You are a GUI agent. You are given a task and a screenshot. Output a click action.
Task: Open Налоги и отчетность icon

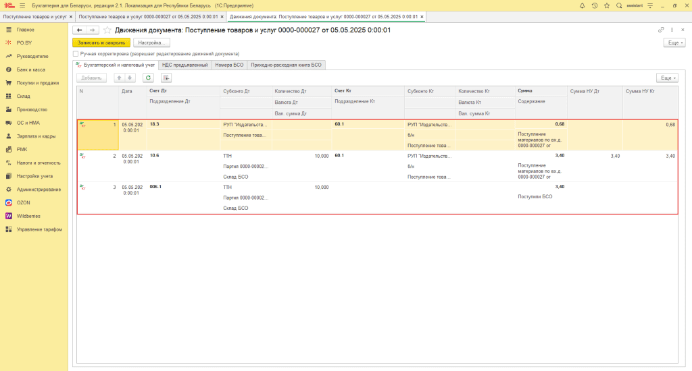tap(8, 163)
